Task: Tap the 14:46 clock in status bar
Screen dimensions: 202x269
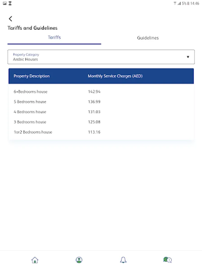Action: (195, 3)
